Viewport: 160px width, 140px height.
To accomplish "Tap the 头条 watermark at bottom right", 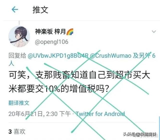I will [139, 134].
